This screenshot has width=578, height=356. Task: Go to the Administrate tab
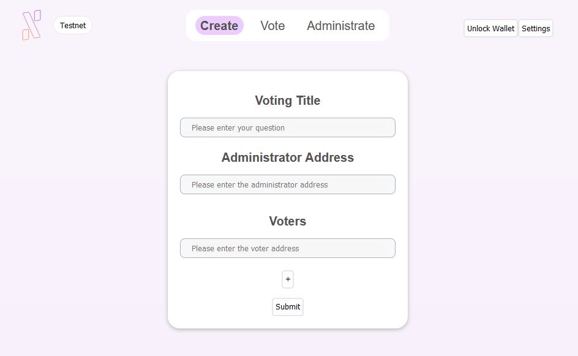[340, 26]
